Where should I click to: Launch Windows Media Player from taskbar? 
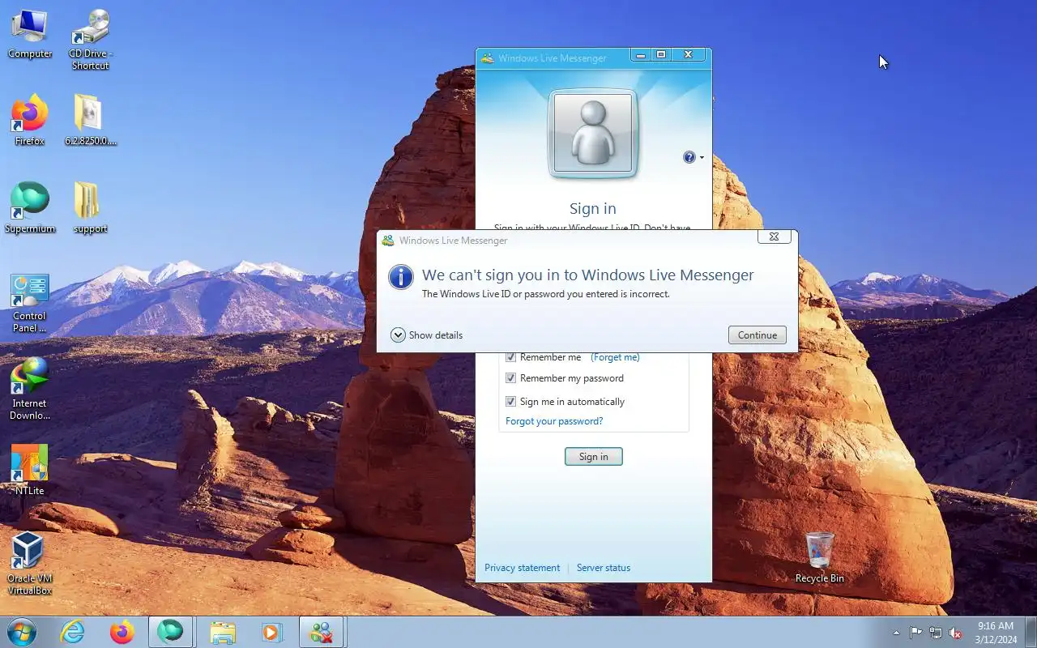pyautogui.click(x=271, y=632)
